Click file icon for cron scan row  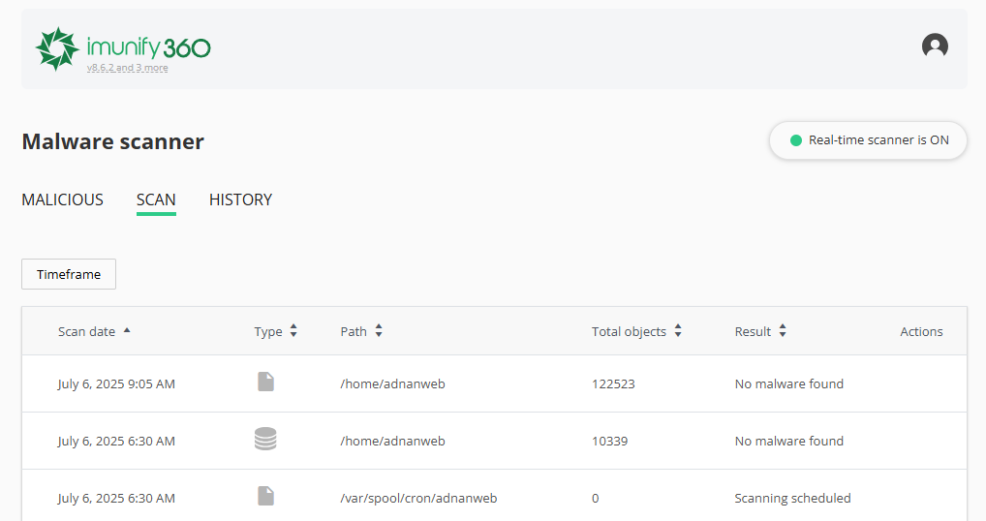coord(266,497)
